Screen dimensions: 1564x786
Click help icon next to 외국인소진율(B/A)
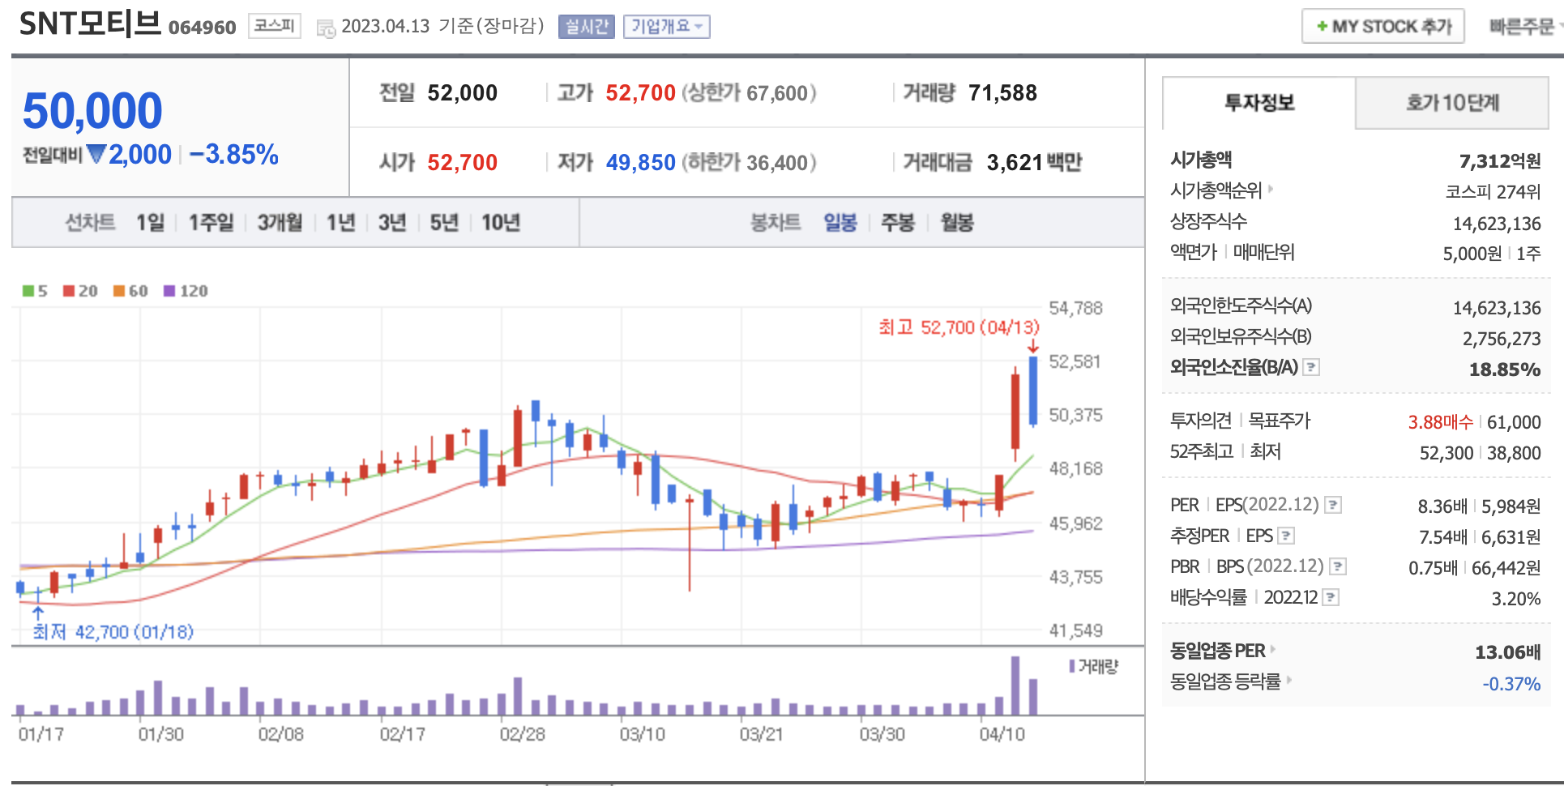[x=1311, y=368]
